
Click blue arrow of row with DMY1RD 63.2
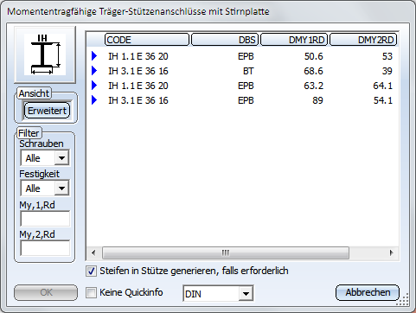tap(94, 86)
